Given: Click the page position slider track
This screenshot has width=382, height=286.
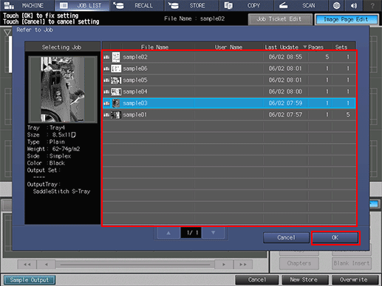Looking at the screenshot, I should (x=135, y=265).
